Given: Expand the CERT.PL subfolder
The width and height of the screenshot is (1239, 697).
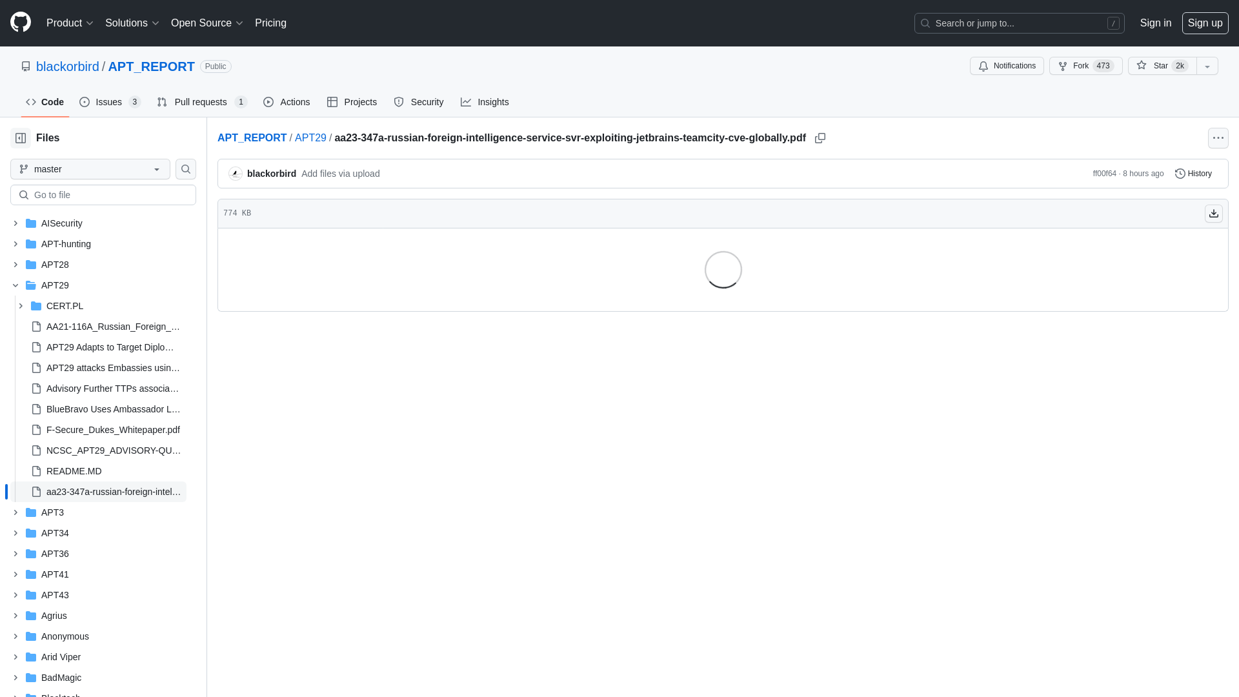Looking at the screenshot, I should (21, 306).
